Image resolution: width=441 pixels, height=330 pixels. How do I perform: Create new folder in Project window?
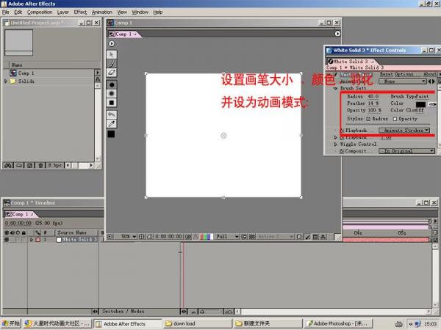click(19, 165)
